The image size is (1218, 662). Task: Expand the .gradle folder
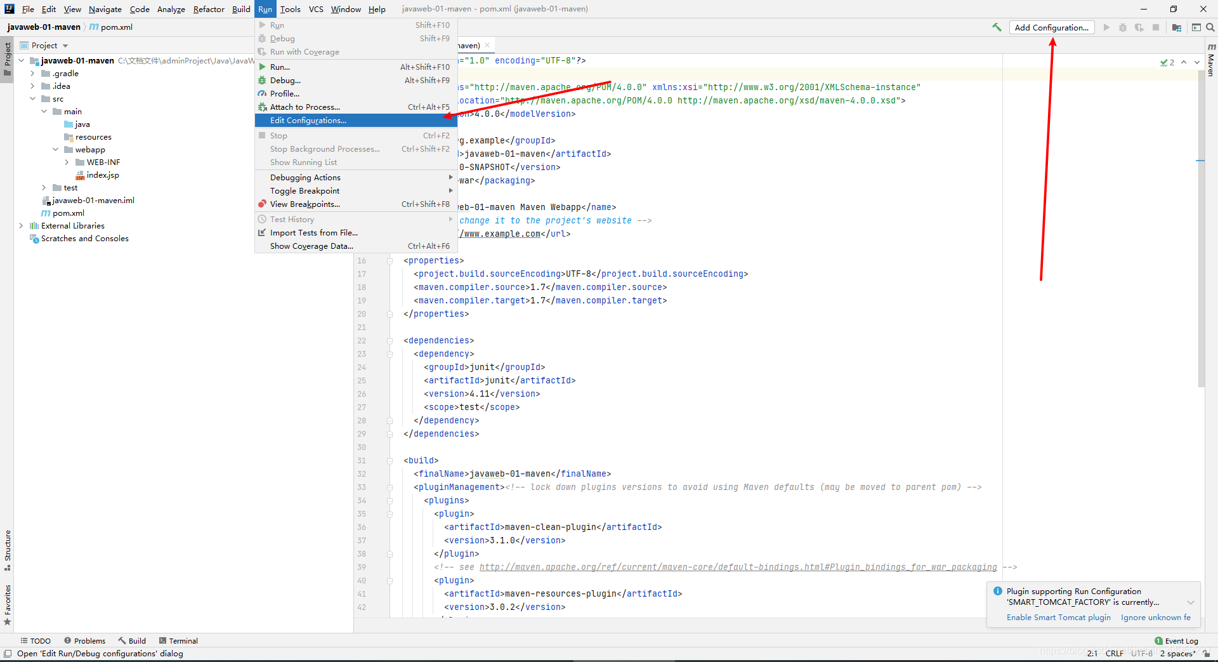coord(33,74)
